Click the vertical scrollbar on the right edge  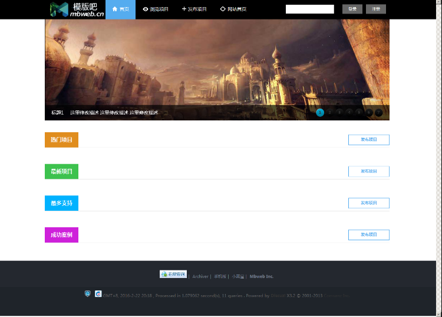pos(439,158)
